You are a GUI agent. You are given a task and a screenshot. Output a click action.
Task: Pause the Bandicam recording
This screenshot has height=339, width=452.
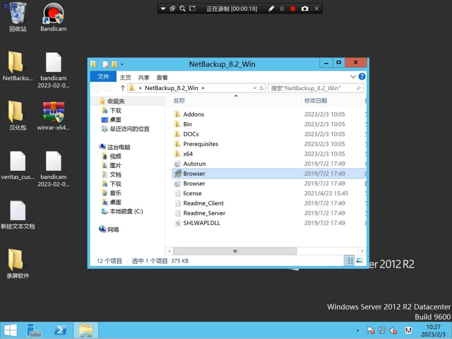click(282, 8)
